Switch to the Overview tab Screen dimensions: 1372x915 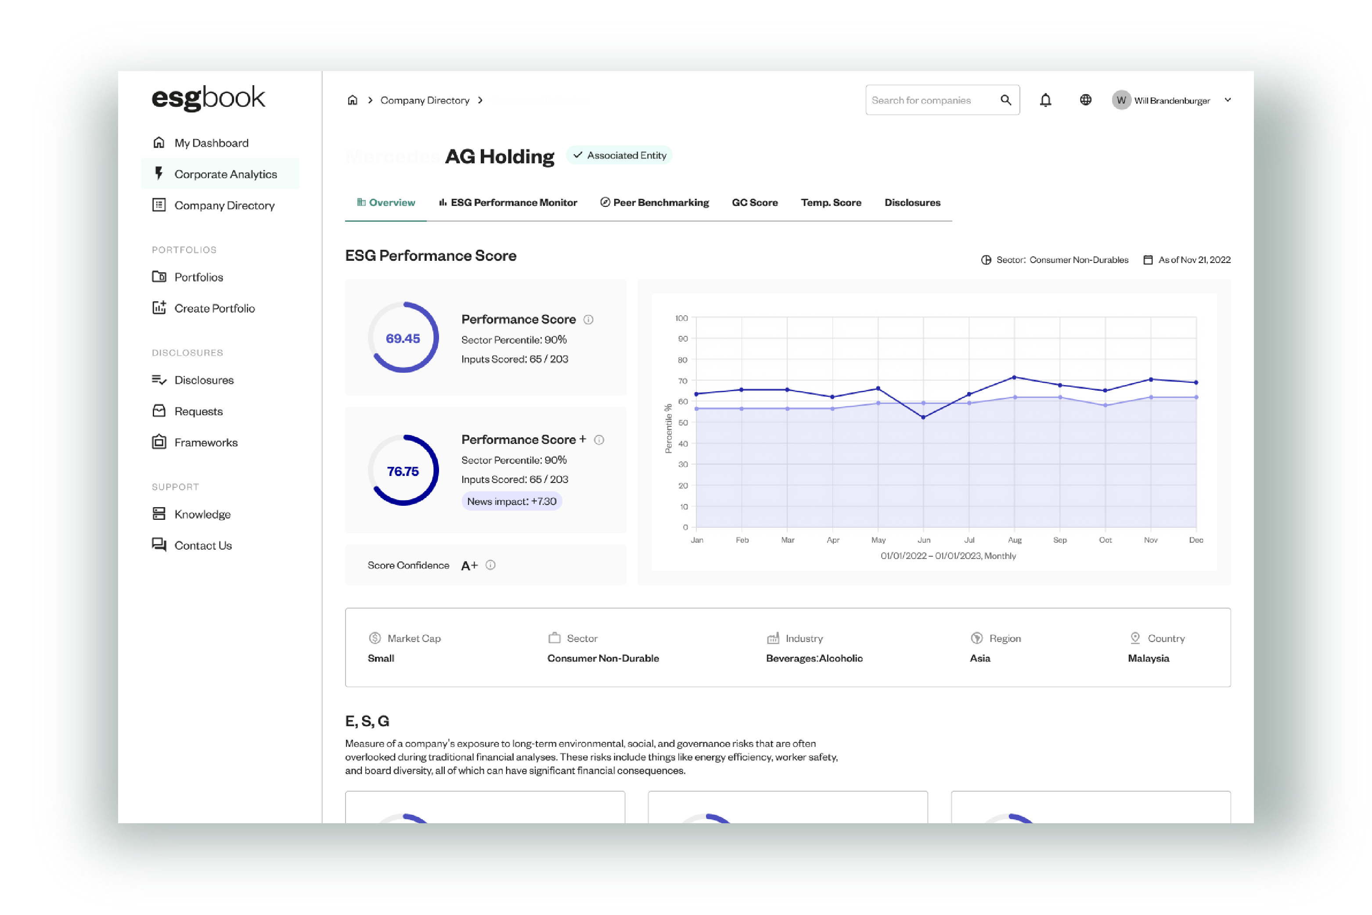pos(386,202)
